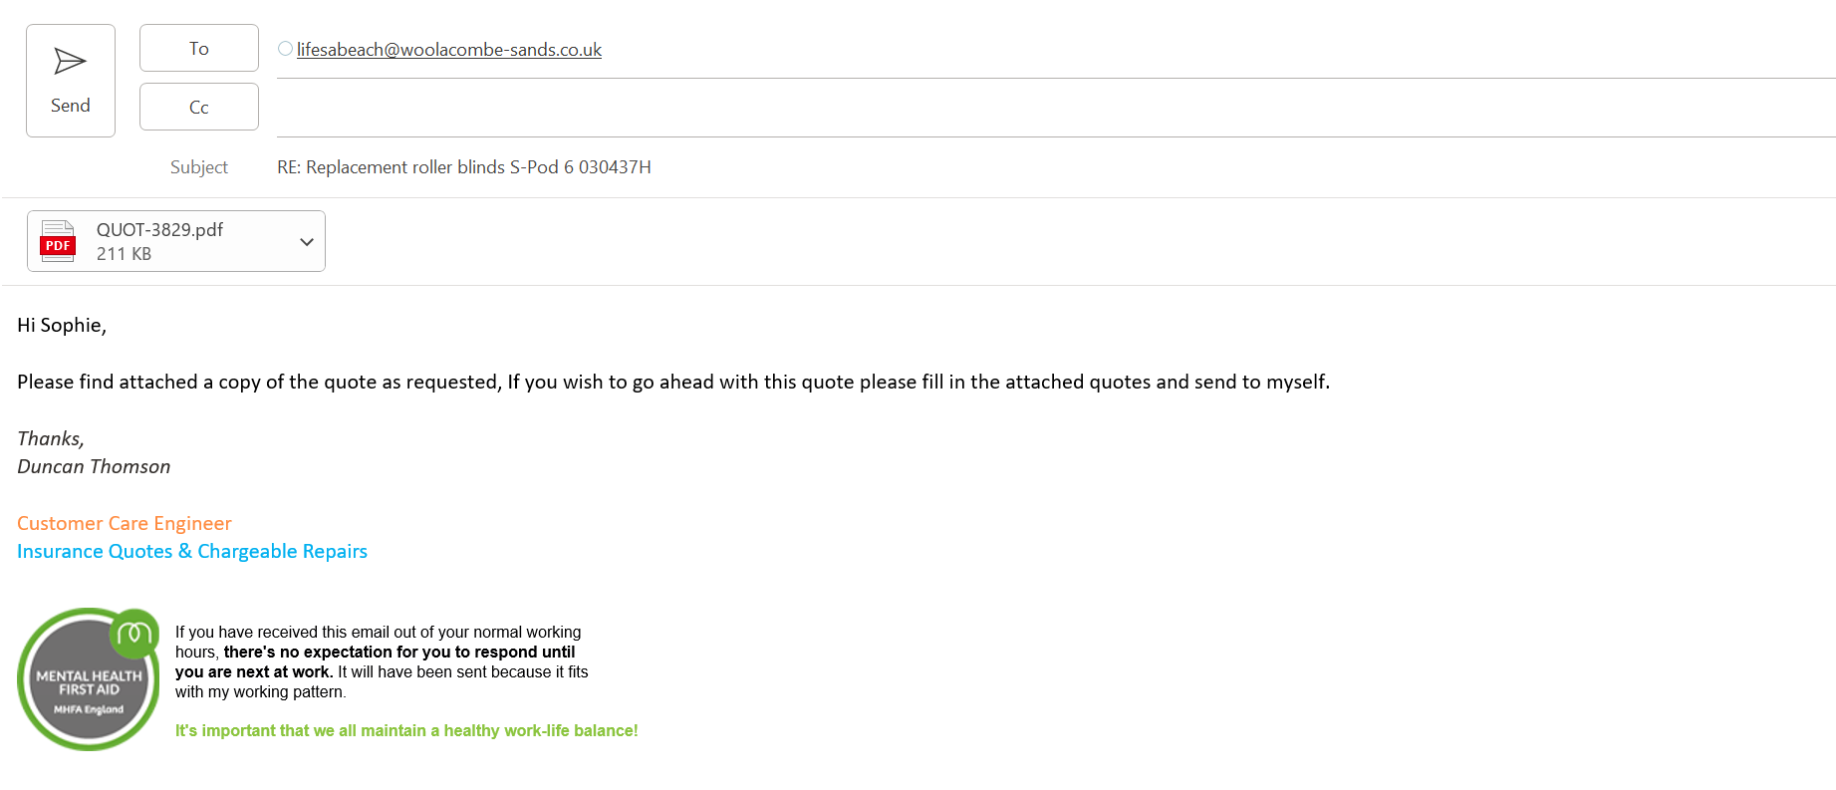Place cursor on the "Thanks," line
This screenshot has width=1836, height=790.
click(x=51, y=439)
